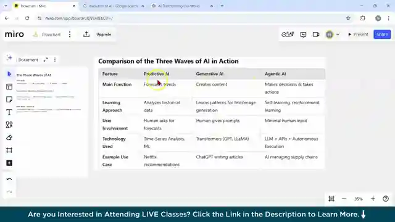395x222 pixels.
Task: Click the Comparison of the Three Waves heading
Action: pos(168,61)
